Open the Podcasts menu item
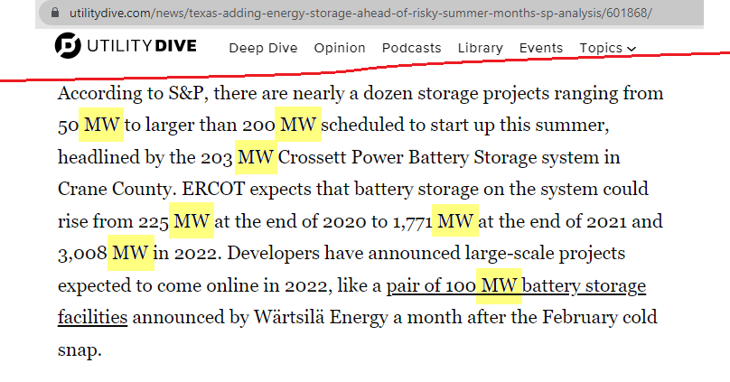 click(411, 48)
